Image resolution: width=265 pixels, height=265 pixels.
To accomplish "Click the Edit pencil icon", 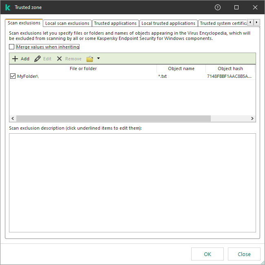I will pyautogui.click(x=38, y=59).
